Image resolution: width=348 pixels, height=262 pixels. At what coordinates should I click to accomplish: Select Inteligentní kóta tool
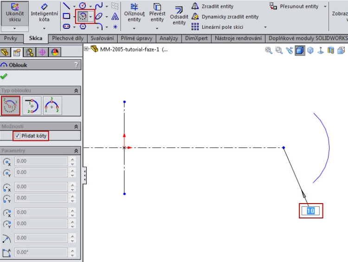44,13
